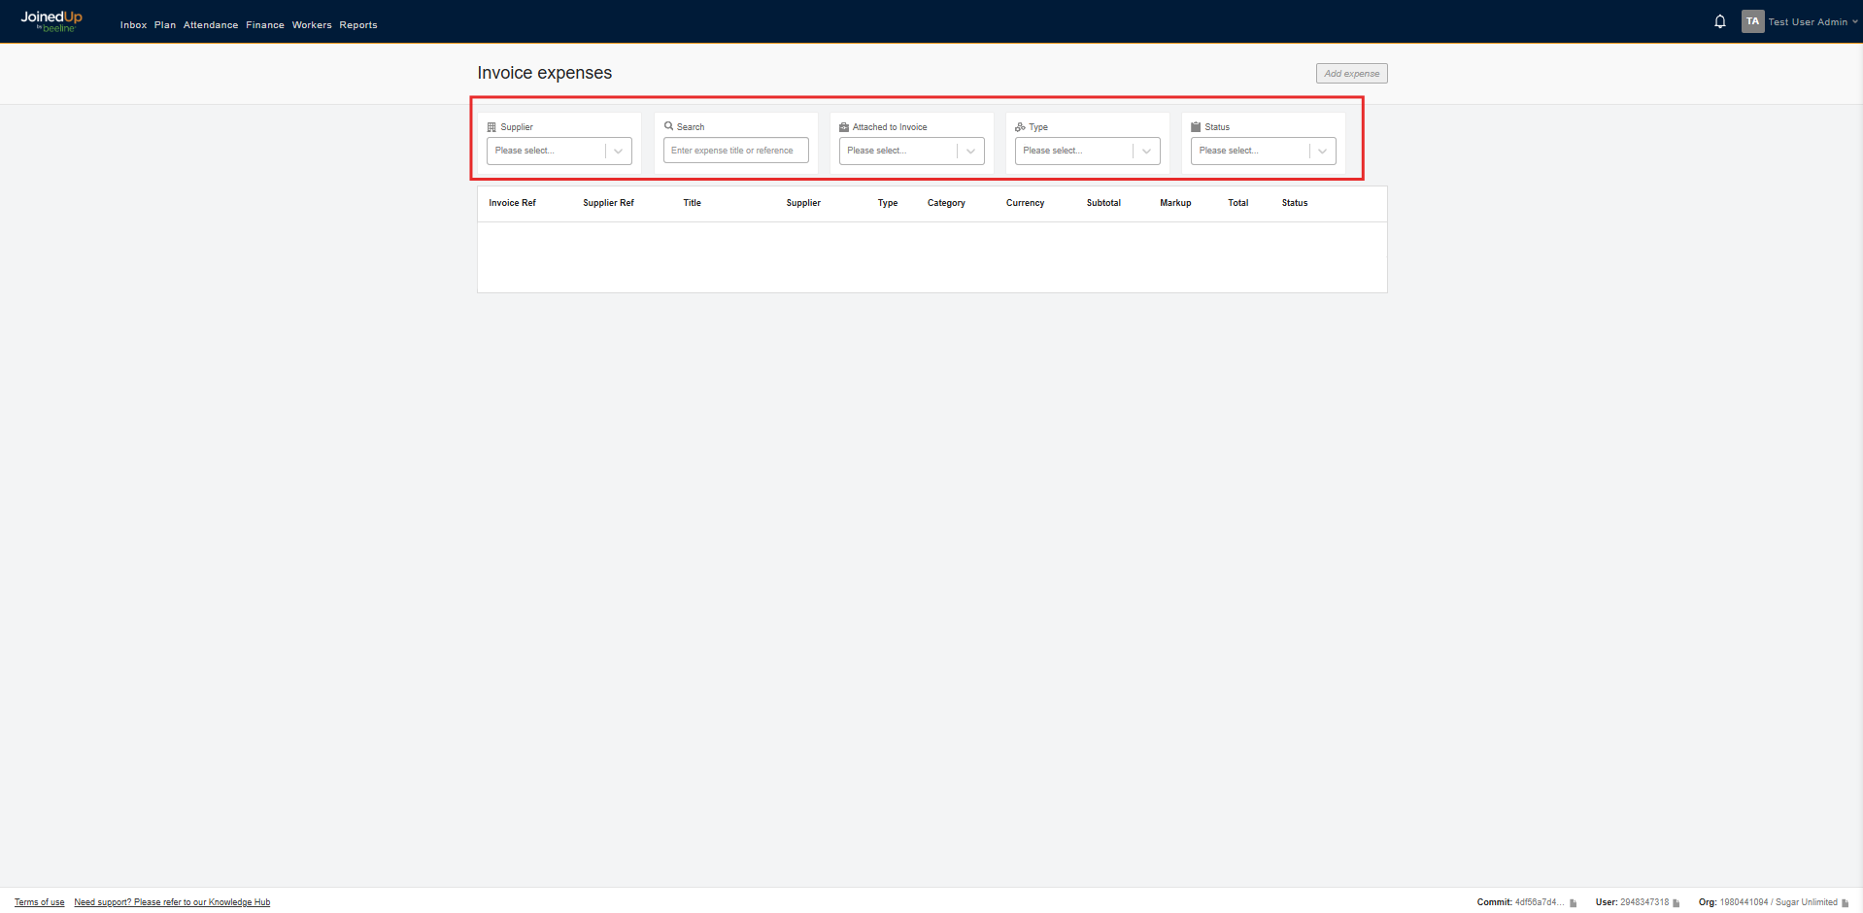1863x913 pixels.
Task: Click the expense title search field
Action: click(x=735, y=151)
